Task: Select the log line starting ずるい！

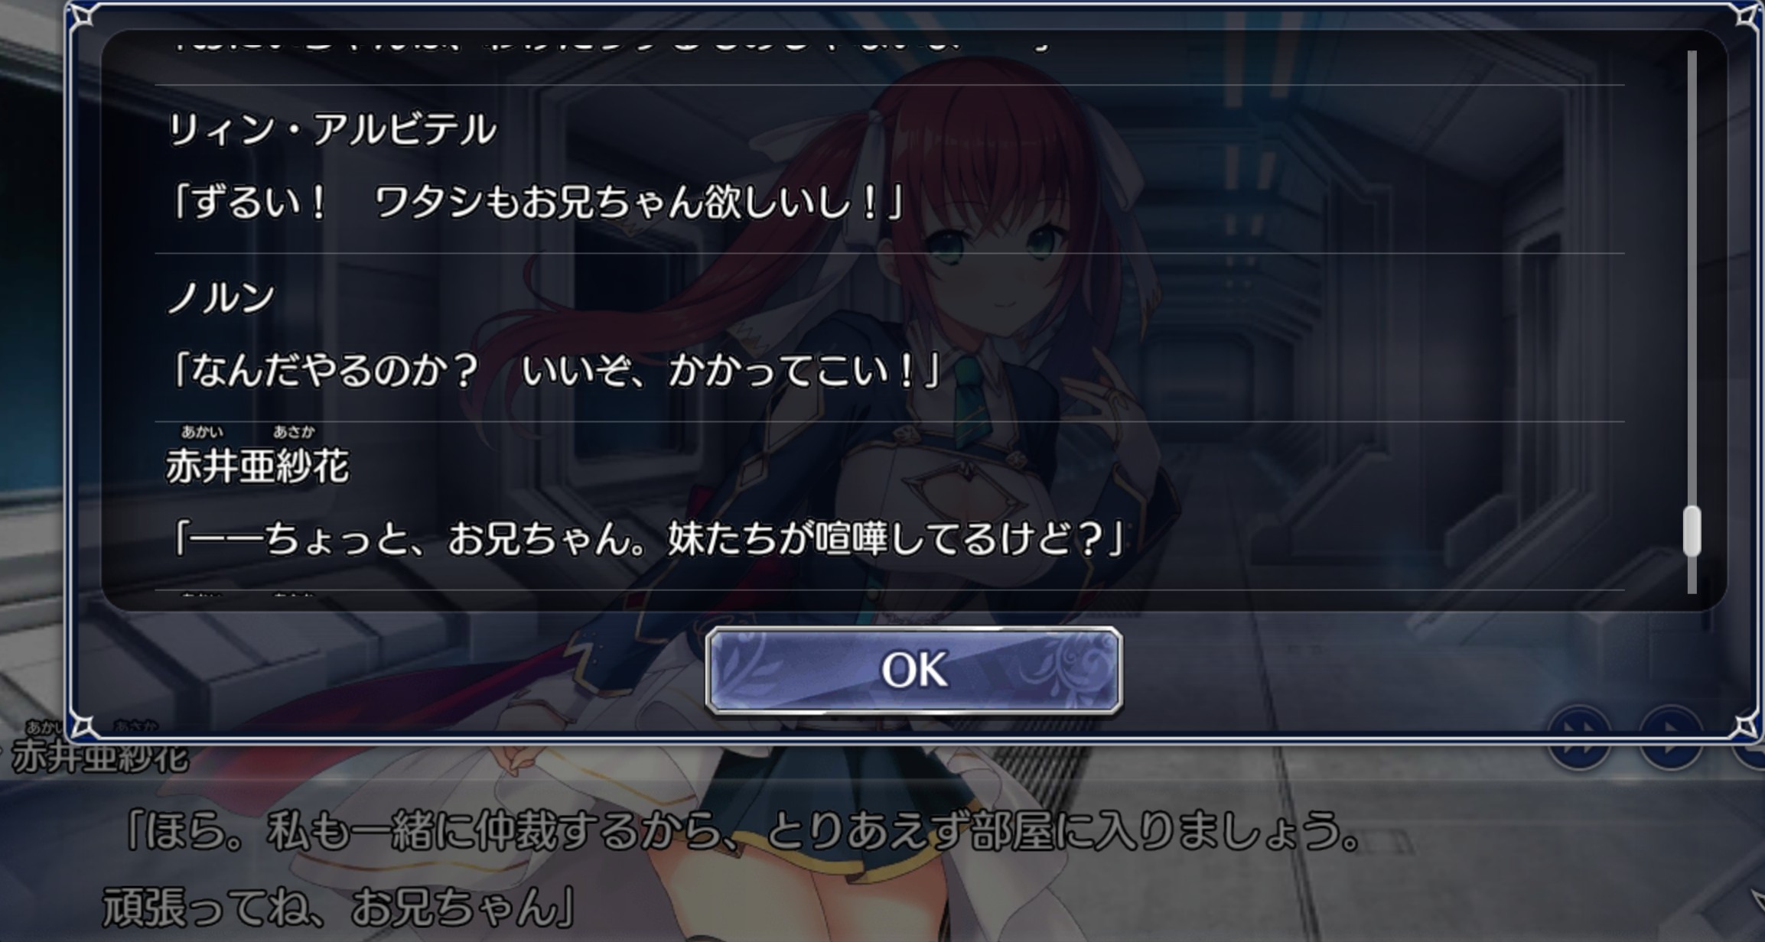Action: pyautogui.click(x=536, y=203)
